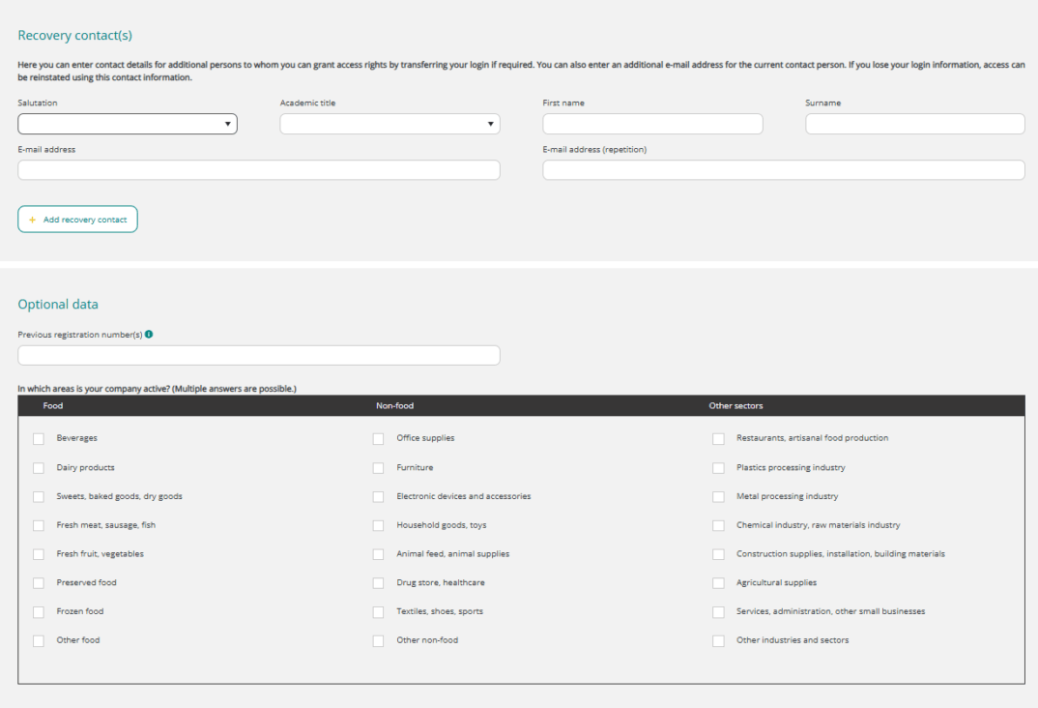The image size is (1038, 708).
Task: Tick the Textiles, shoes, sports checkbox
Action: click(x=379, y=612)
